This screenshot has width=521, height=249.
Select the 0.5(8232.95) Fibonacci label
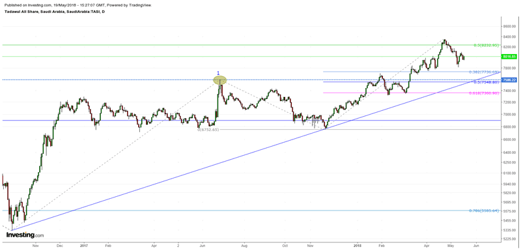point(486,45)
